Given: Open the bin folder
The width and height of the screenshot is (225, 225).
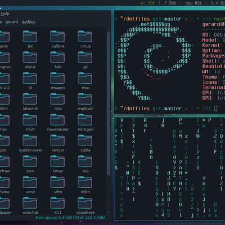Looking at the screenshot, I should click(30, 39).
